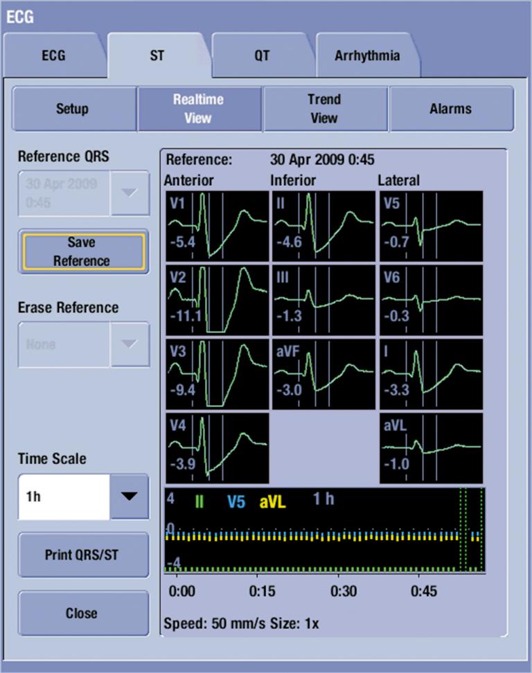Click the 0:30 time axis label
Viewport: 532px width, 673px height.
click(x=343, y=591)
